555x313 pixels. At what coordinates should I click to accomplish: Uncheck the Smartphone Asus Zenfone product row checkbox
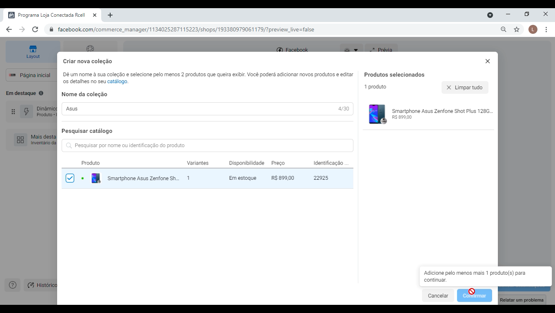70,178
